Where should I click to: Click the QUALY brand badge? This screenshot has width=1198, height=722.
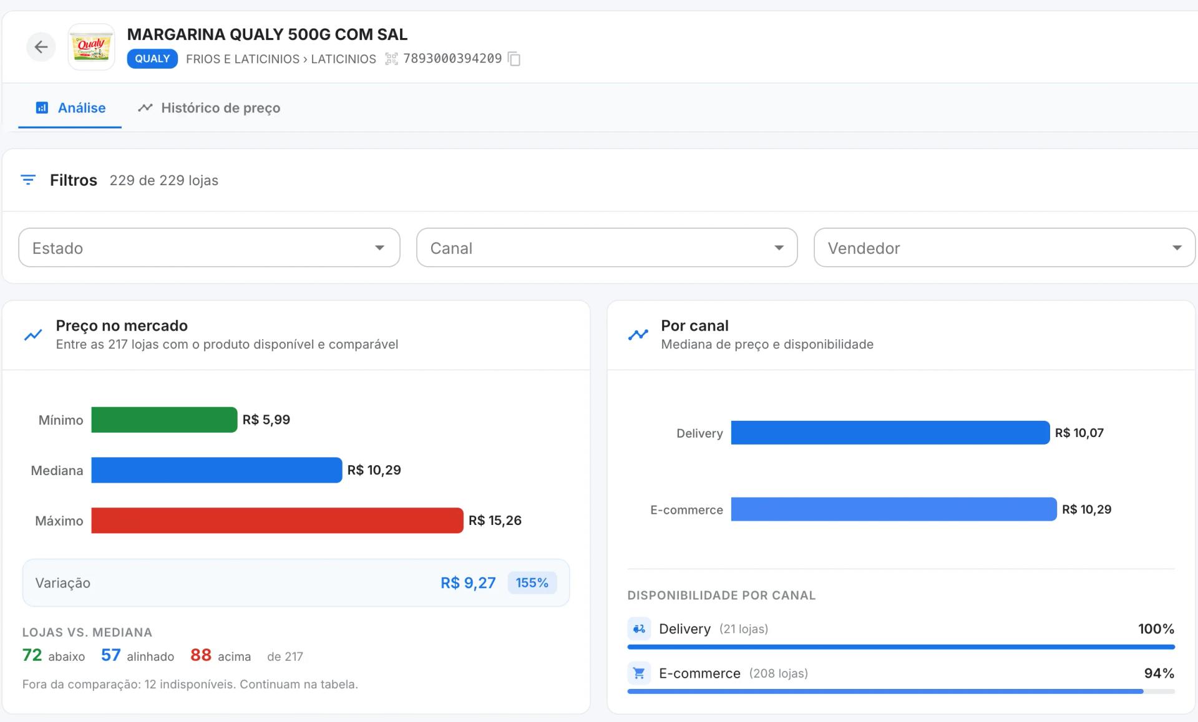point(152,59)
